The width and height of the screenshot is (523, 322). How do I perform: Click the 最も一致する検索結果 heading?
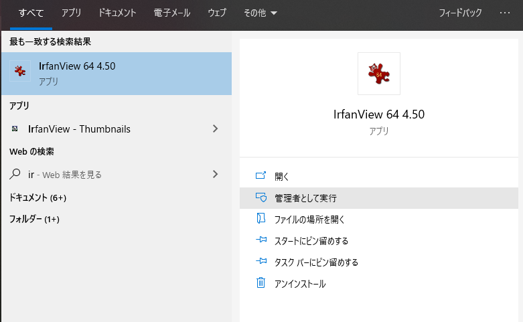tap(50, 42)
